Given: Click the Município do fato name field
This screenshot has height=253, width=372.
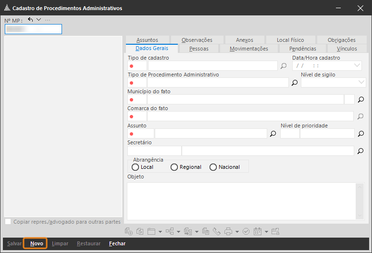Looking at the screenshot, I should pyautogui.click(x=246, y=100).
